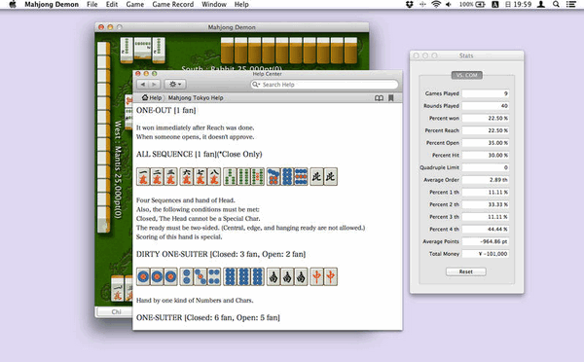Open the Game menu
The image size is (584, 362).
[x=135, y=5]
